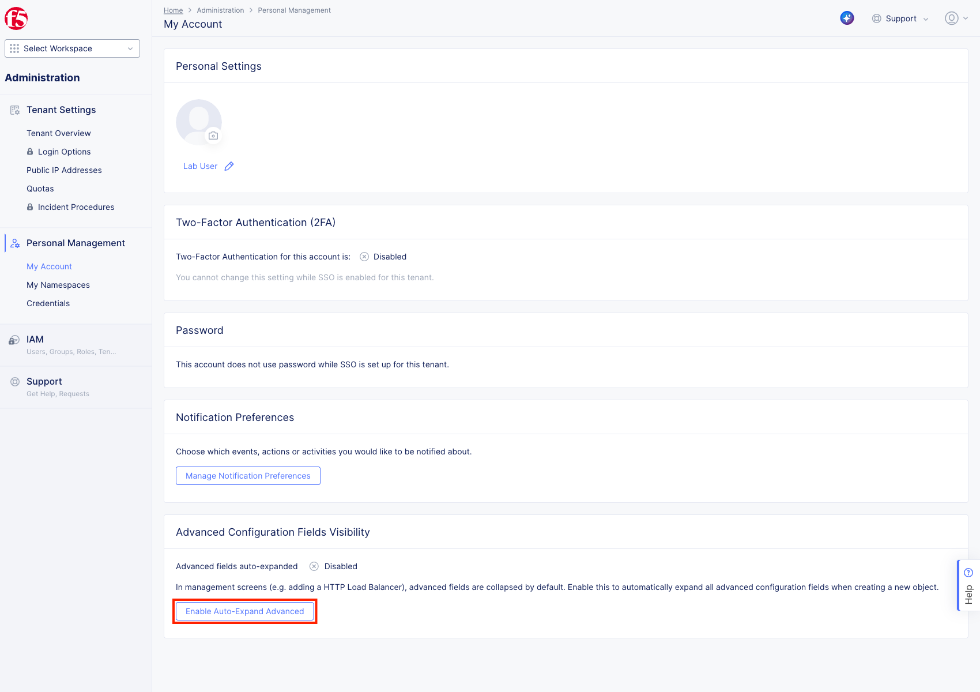Click the IAM sidebar icon

(x=14, y=340)
